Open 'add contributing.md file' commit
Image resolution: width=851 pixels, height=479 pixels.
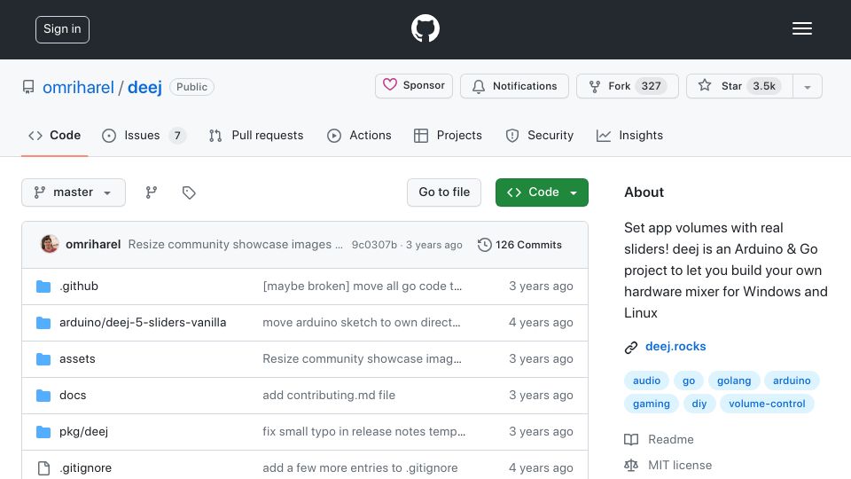pos(329,396)
